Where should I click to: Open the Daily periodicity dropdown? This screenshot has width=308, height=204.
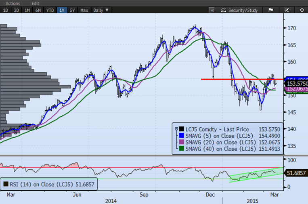(101, 10)
